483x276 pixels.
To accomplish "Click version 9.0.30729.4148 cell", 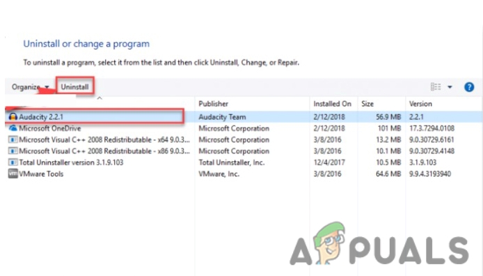I will tap(431, 151).
